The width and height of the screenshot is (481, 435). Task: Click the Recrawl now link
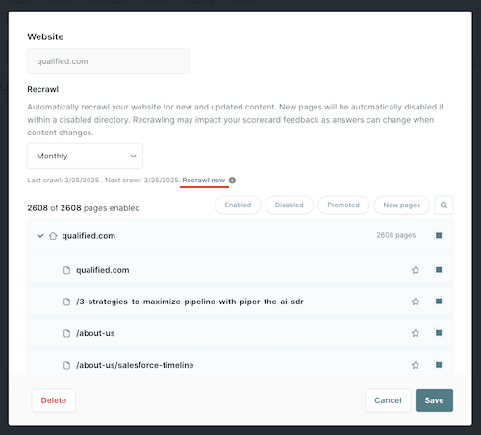click(204, 181)
